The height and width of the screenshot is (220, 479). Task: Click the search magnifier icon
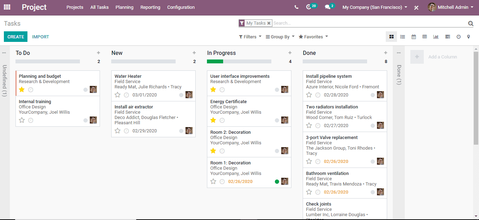point(471,24)
